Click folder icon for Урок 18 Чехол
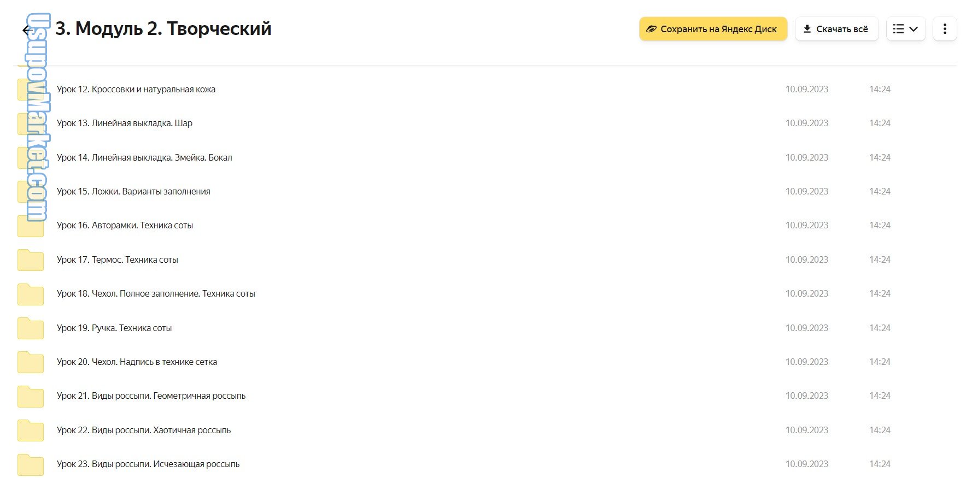 pyautogui.click(x=31, y=294)
